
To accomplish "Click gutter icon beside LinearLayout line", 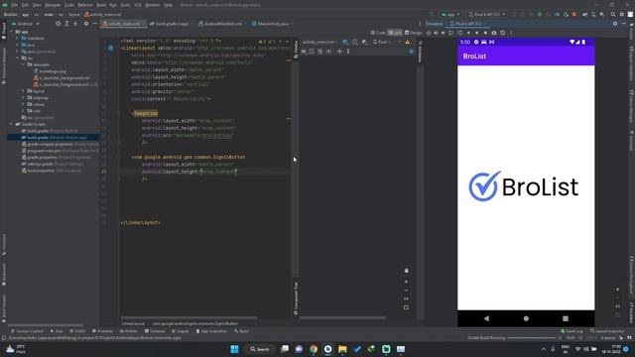I will pos(110,49).
